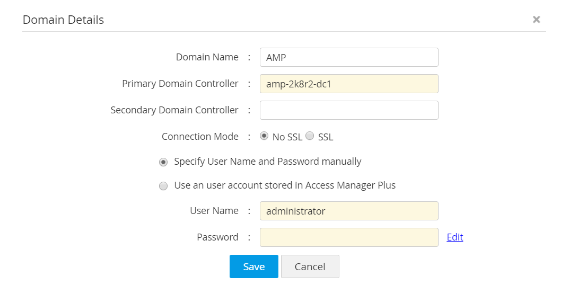Click the Password label text
Image resolution: width=569 pixels, height=294 pixels.
(x=217, y=237)
